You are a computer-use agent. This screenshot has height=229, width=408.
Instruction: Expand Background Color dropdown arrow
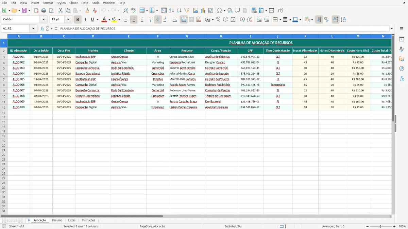(x=119, y=20)
